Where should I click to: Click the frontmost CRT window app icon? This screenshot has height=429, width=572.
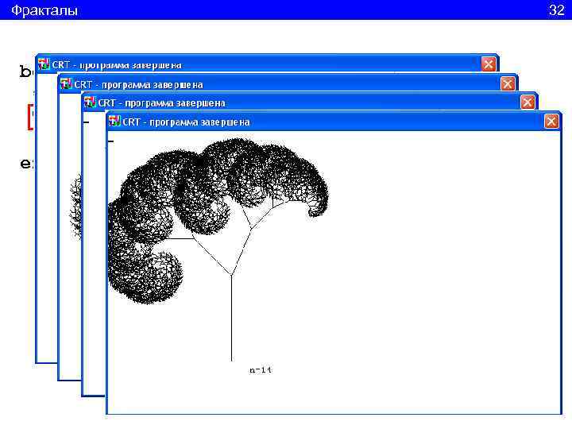point(114,121)
